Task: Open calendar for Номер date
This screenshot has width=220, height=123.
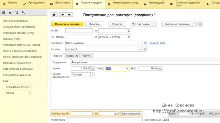Action: (x=129, y=37)
